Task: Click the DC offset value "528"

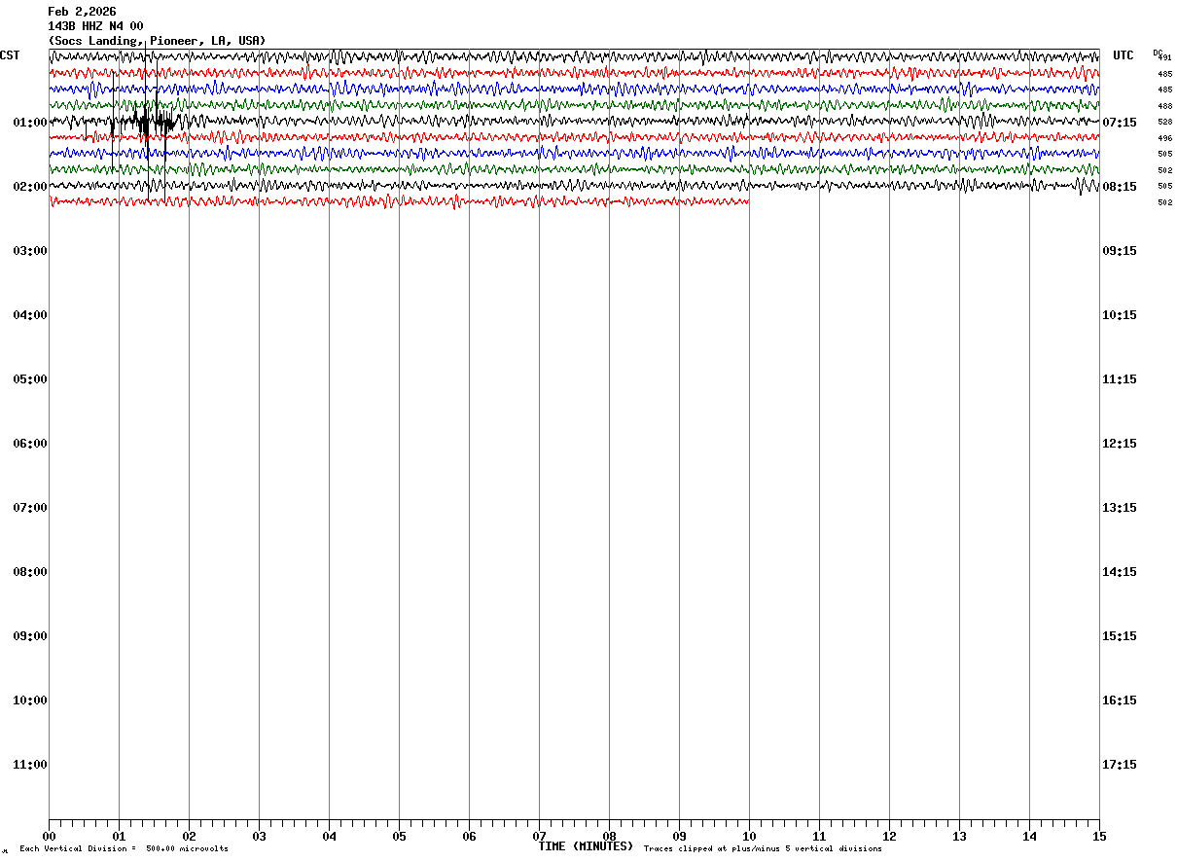Action: click(1165, 123)
